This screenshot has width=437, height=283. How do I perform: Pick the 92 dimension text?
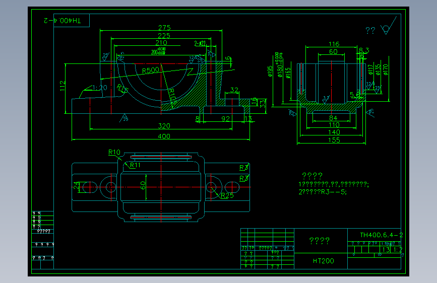coord(225,119)
